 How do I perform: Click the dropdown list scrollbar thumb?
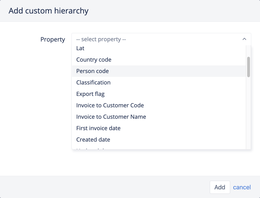[x=249, y=67]
